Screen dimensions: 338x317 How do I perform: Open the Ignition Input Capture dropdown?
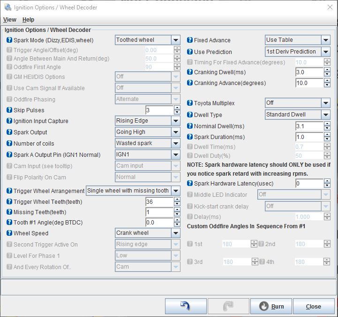pos(148,121)
